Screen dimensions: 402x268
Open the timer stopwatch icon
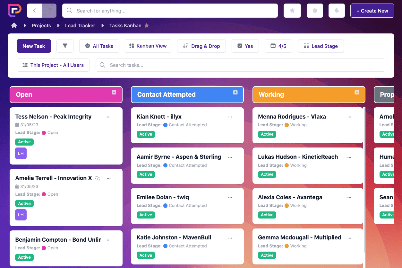point(315,11)
